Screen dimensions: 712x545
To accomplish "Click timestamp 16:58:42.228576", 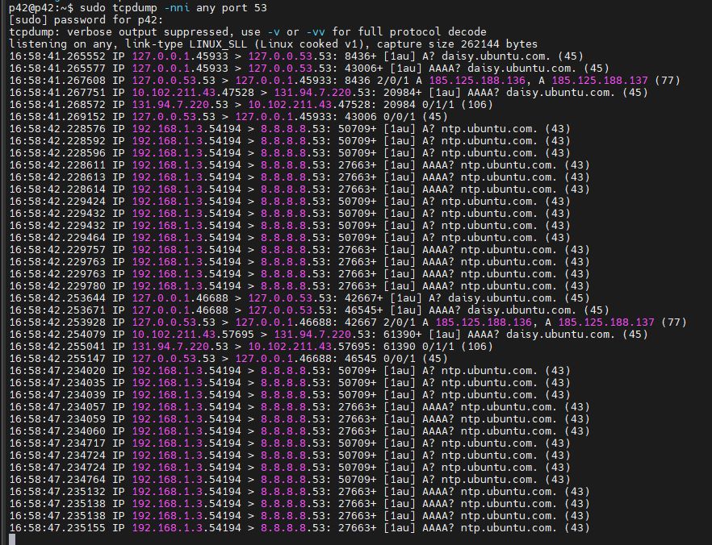I will (x=57, y=129).
